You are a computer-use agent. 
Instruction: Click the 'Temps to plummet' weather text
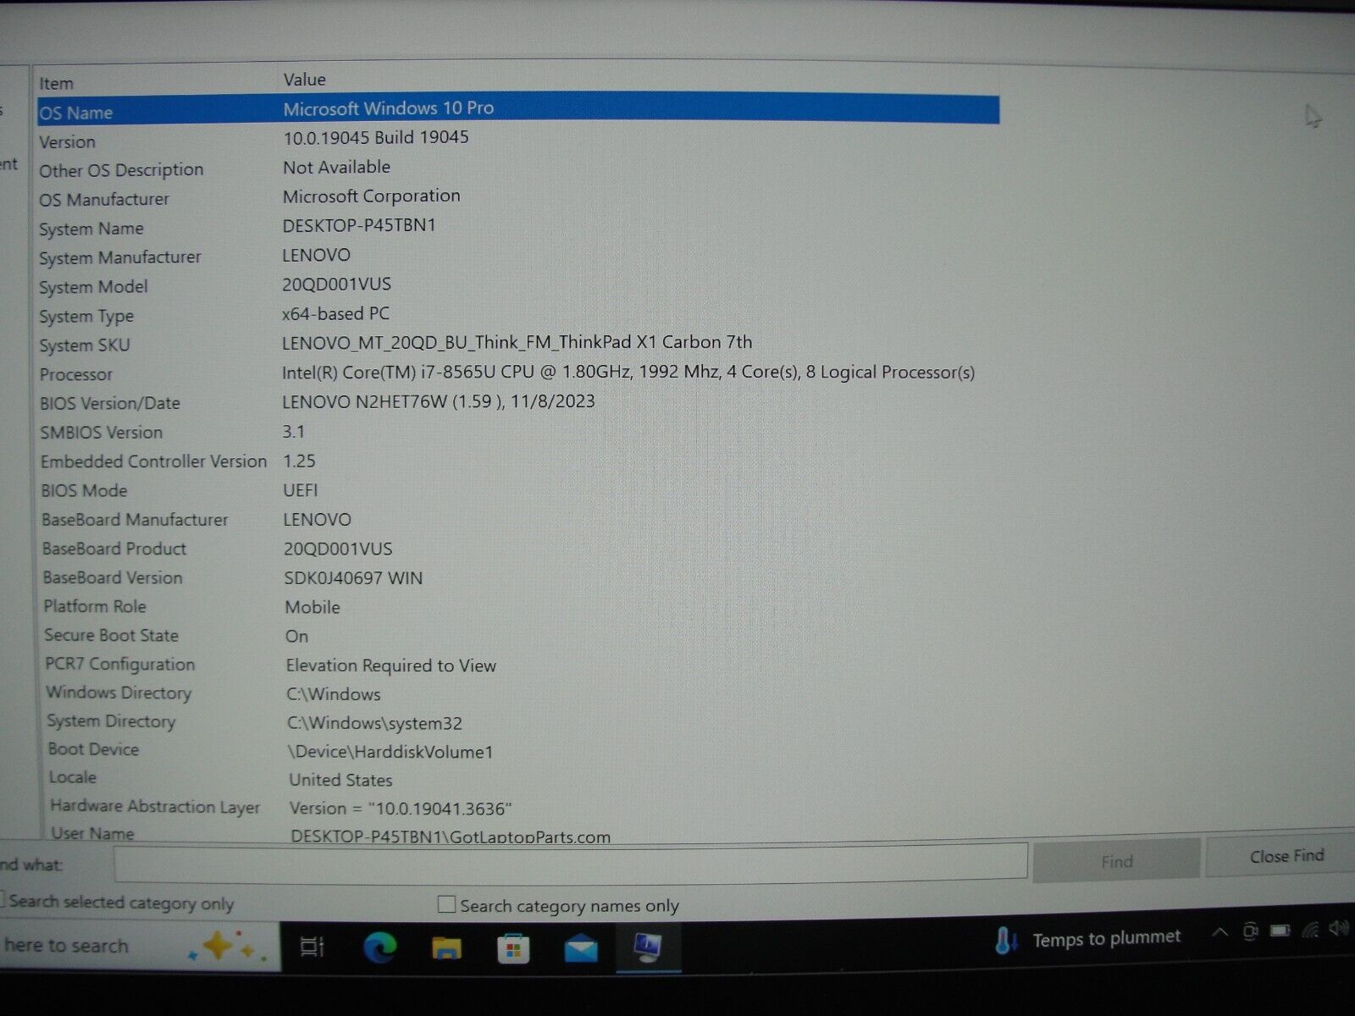point(1106,938)
